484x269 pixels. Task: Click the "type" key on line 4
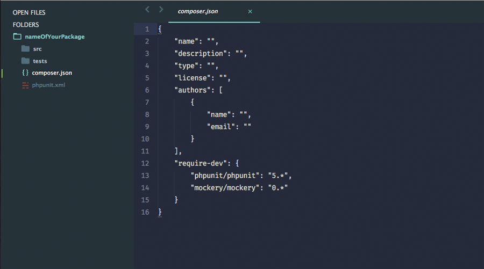pos(187,66)
